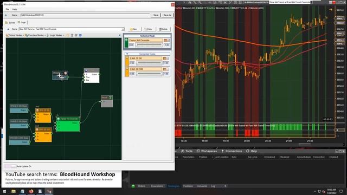Open options icon for EMA 20 100
This screenshot has height=195, width=347.
[x=166, y=69]
